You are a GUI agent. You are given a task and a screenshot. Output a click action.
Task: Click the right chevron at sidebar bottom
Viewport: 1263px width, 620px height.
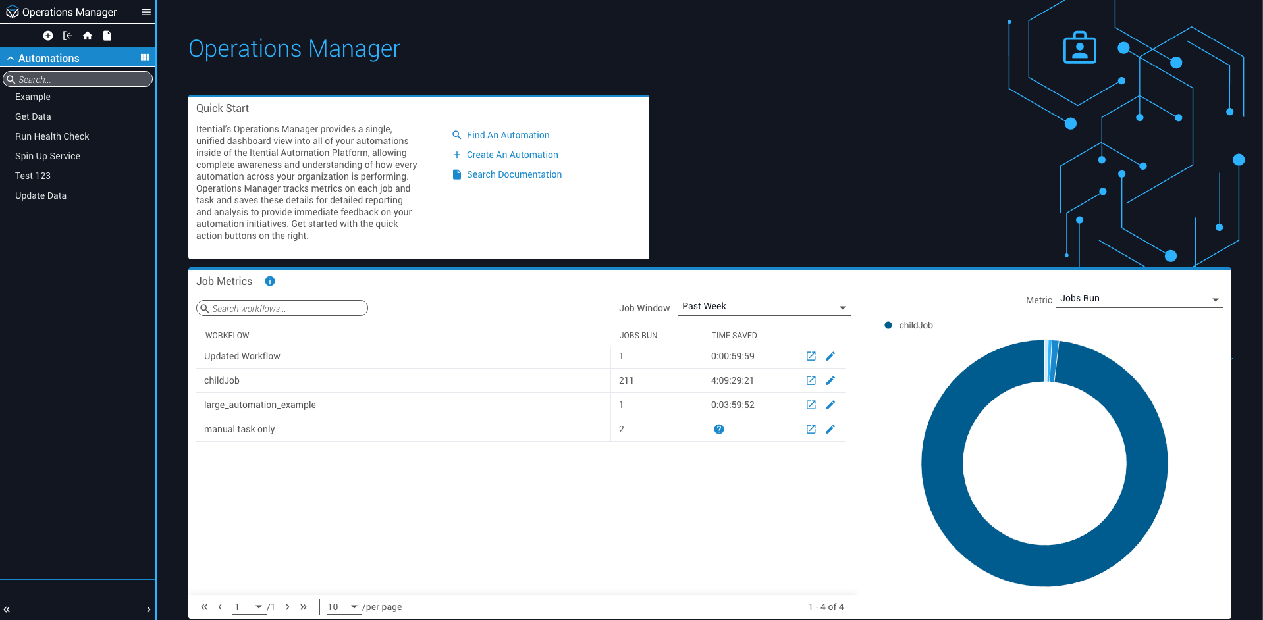click(x=149, y=609)
